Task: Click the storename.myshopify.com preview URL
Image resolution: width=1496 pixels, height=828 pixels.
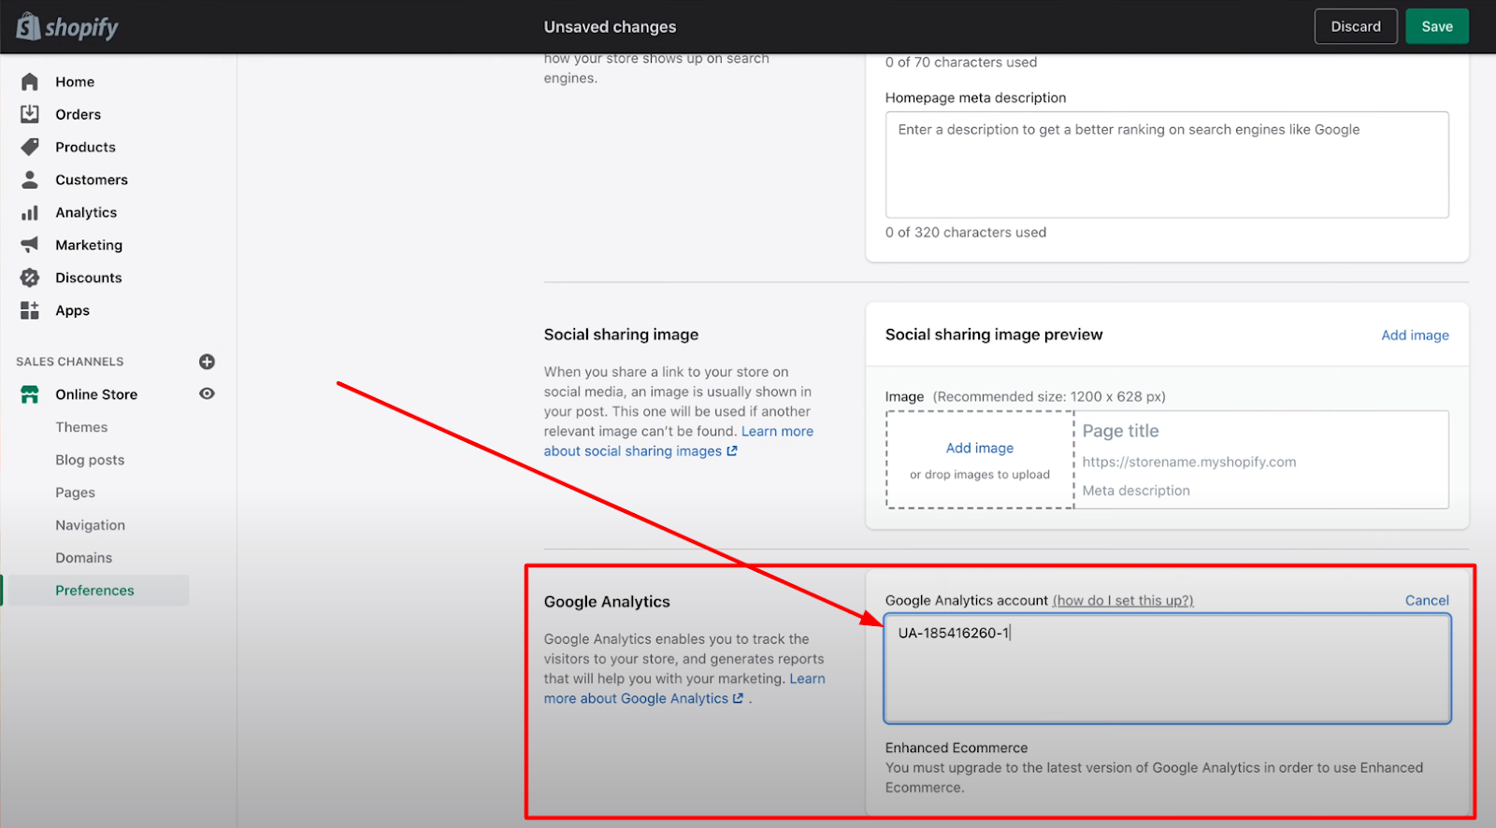Action: tap(1189, 462)
